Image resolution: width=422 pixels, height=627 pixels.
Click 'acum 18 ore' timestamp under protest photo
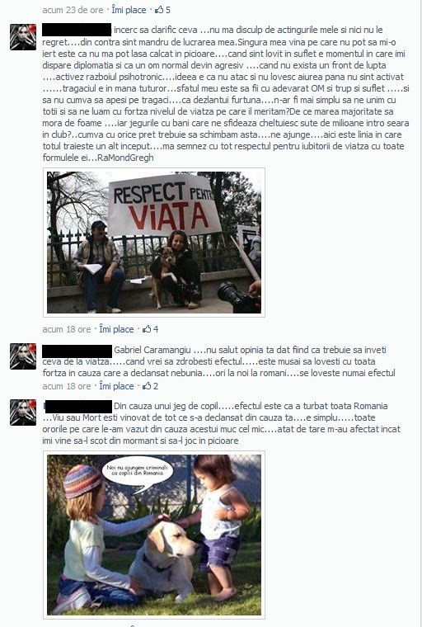67,329
